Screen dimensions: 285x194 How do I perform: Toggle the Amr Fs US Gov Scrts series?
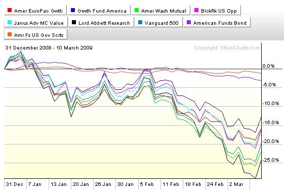pyautogui.click(x=35, y=35)
